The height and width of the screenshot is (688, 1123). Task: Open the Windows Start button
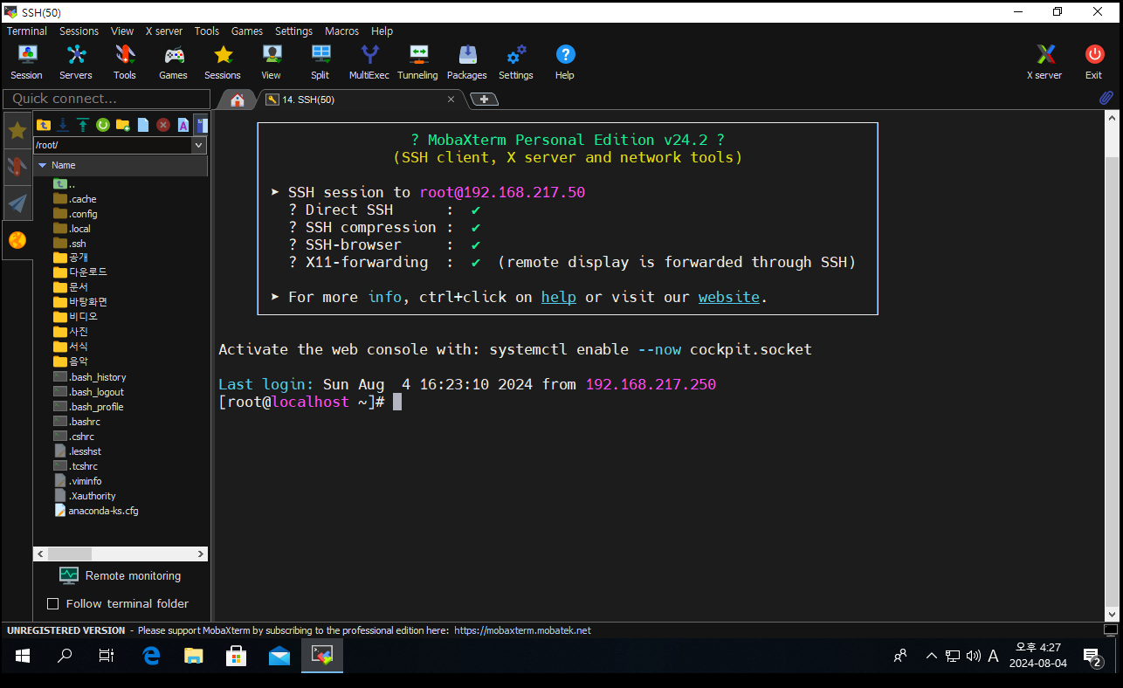pyautogui.click(x=22, y=655)
